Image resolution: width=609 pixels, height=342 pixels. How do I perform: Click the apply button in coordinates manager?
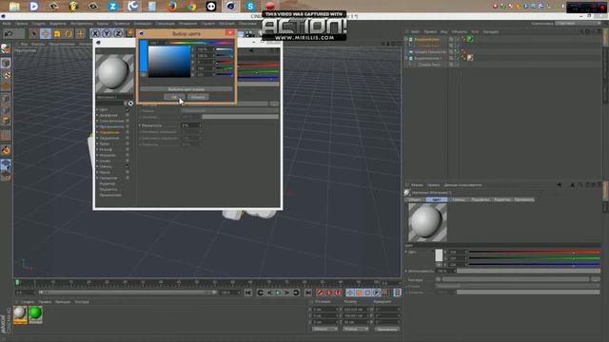(387, 330)
